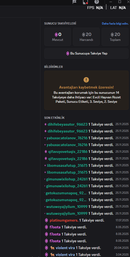Click the gray gem icon in Toplam card

click(112, 35)
